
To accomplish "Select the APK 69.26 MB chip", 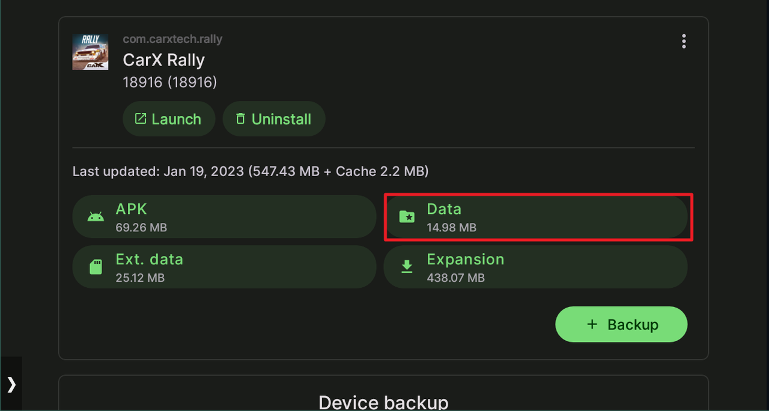I will [224, 216].
